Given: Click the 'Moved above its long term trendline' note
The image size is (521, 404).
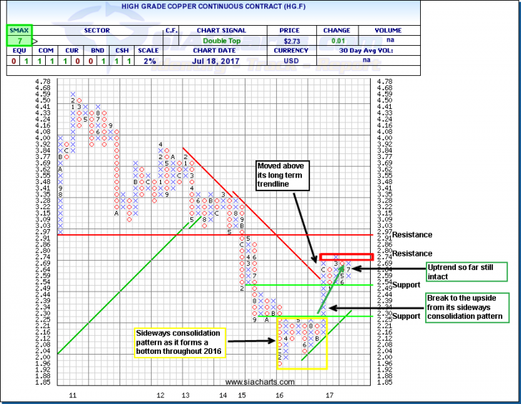Looking at the screenshot, I should pos(285,175).
